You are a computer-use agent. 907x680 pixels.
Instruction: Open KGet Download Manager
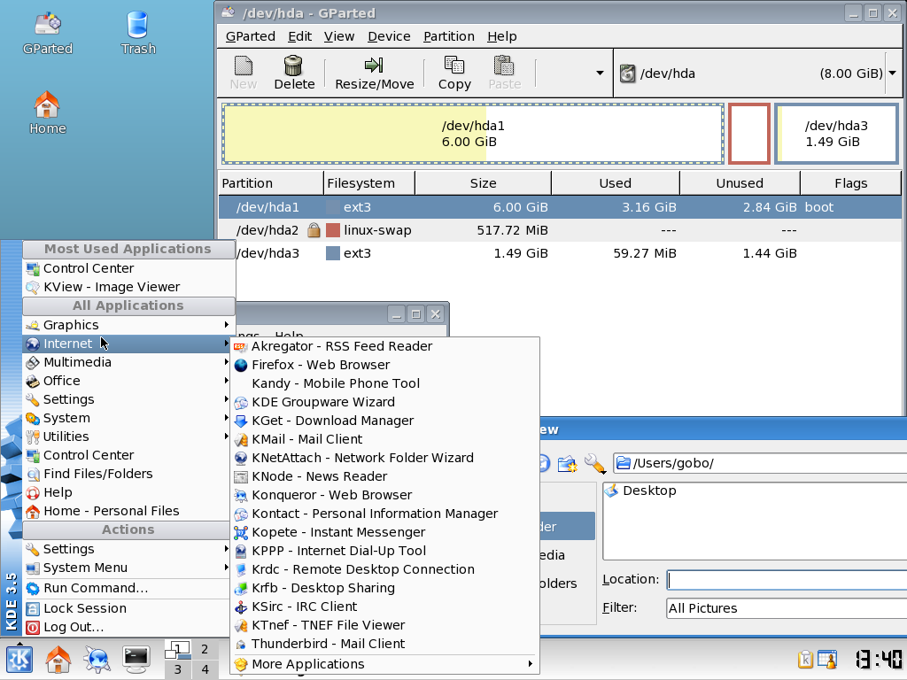pyautogui.click(x=384, y=421)
